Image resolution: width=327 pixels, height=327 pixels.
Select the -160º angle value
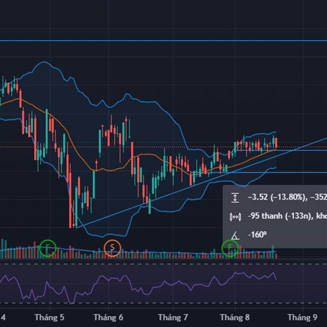pos(257,235)
